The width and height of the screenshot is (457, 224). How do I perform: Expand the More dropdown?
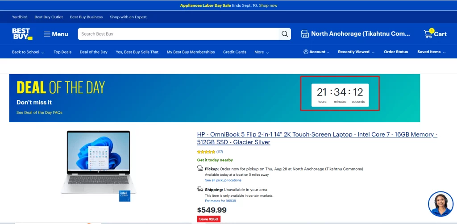[262, 52]
